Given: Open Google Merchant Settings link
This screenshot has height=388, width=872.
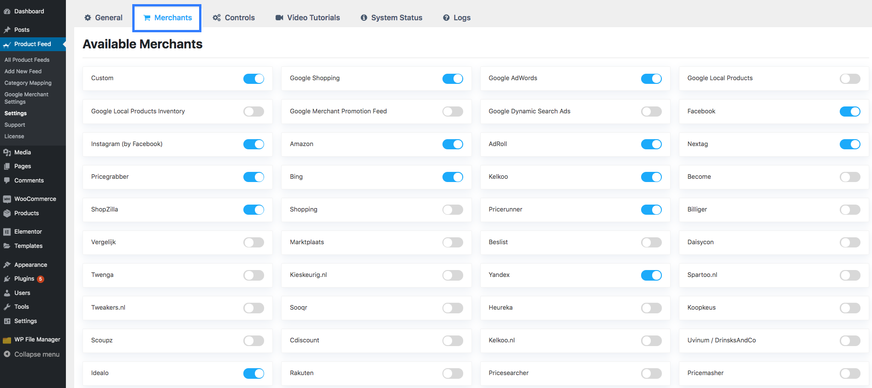Looking at the screenshot, I should click(26, 98).
